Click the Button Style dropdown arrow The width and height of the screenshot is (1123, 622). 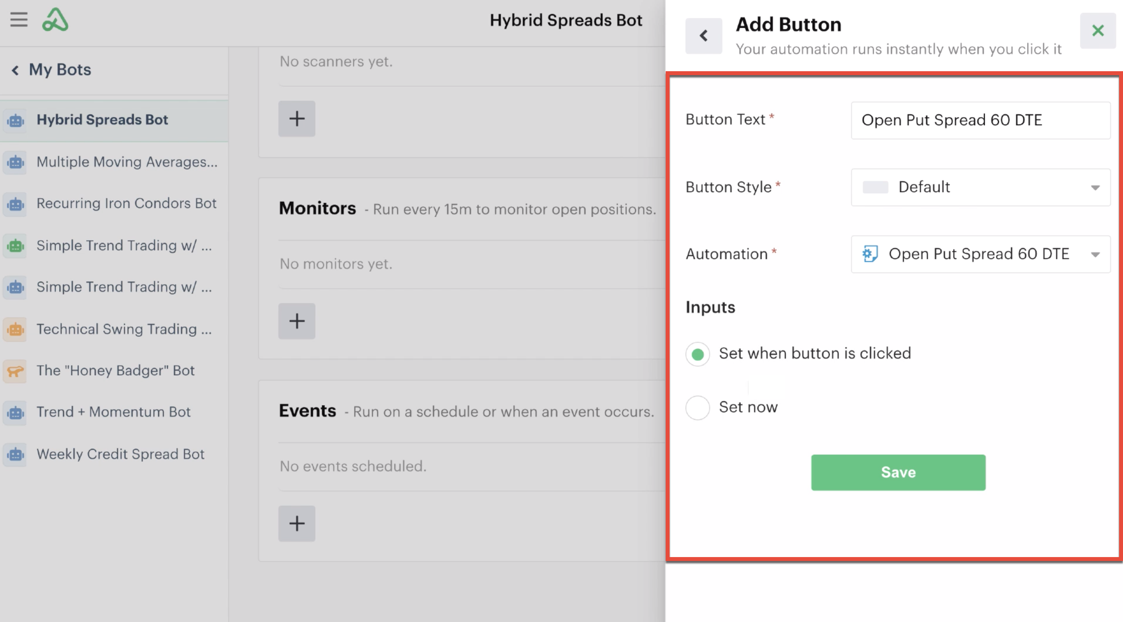click(x=1095, y=188)
